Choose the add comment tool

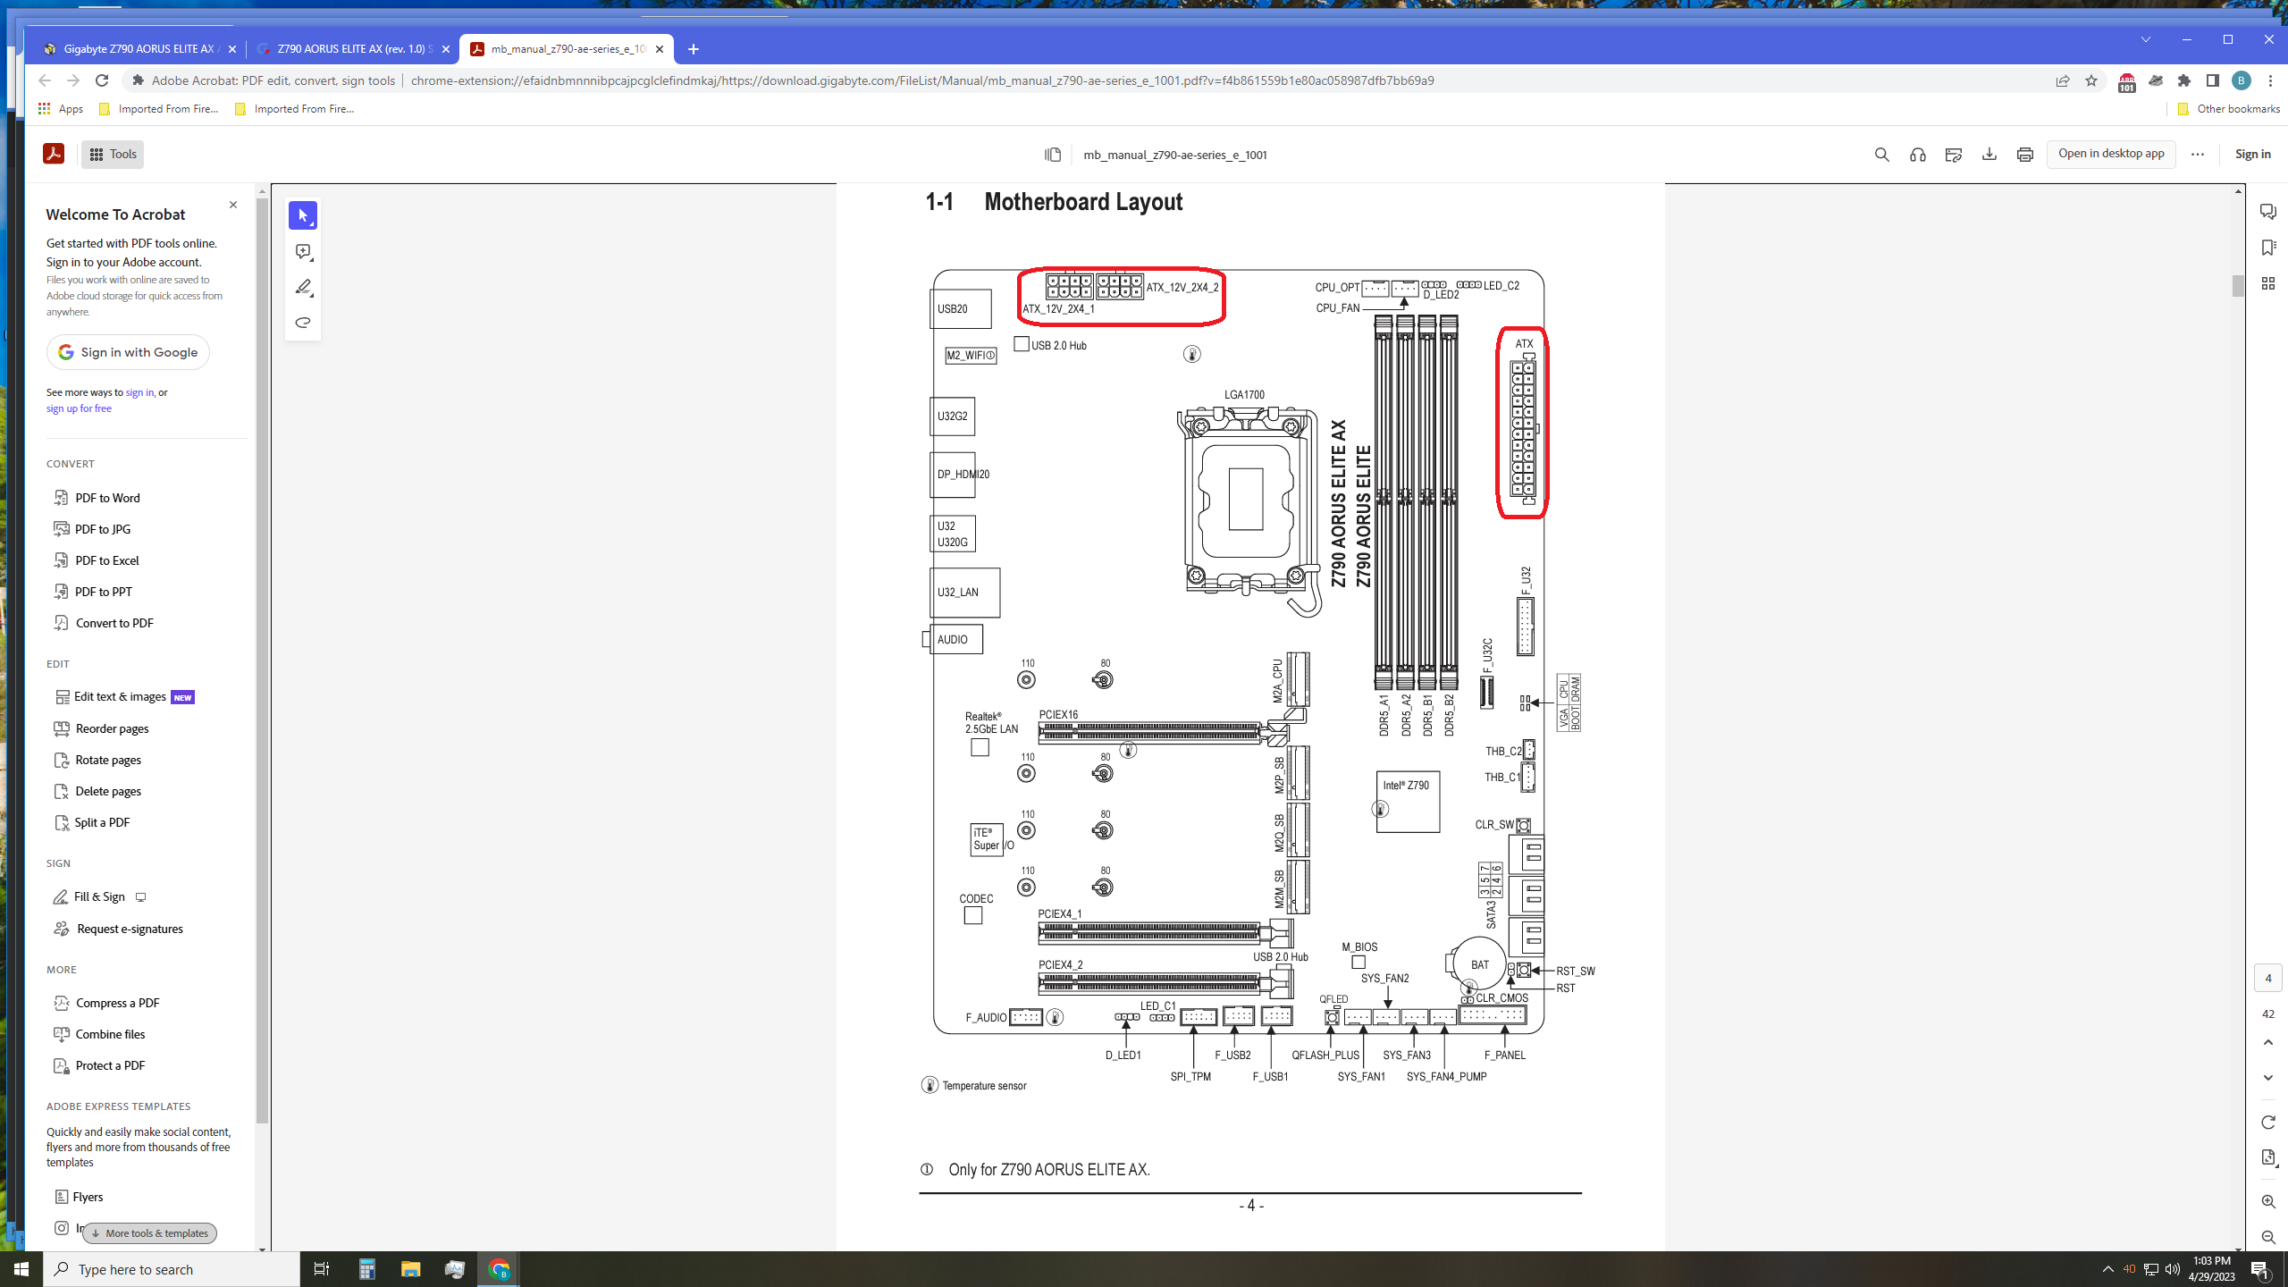coord(303,252)
